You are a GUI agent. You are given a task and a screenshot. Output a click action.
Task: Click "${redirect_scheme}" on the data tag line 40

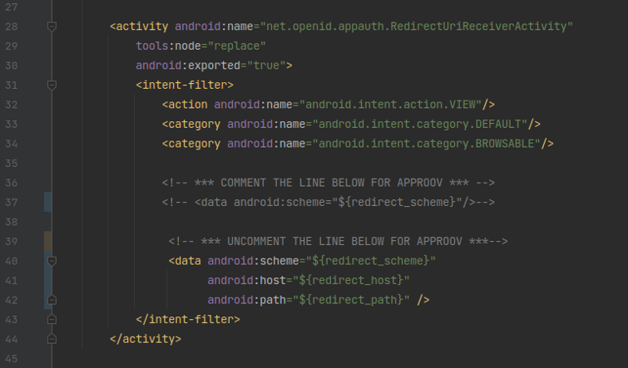click(x=371, y=261)
